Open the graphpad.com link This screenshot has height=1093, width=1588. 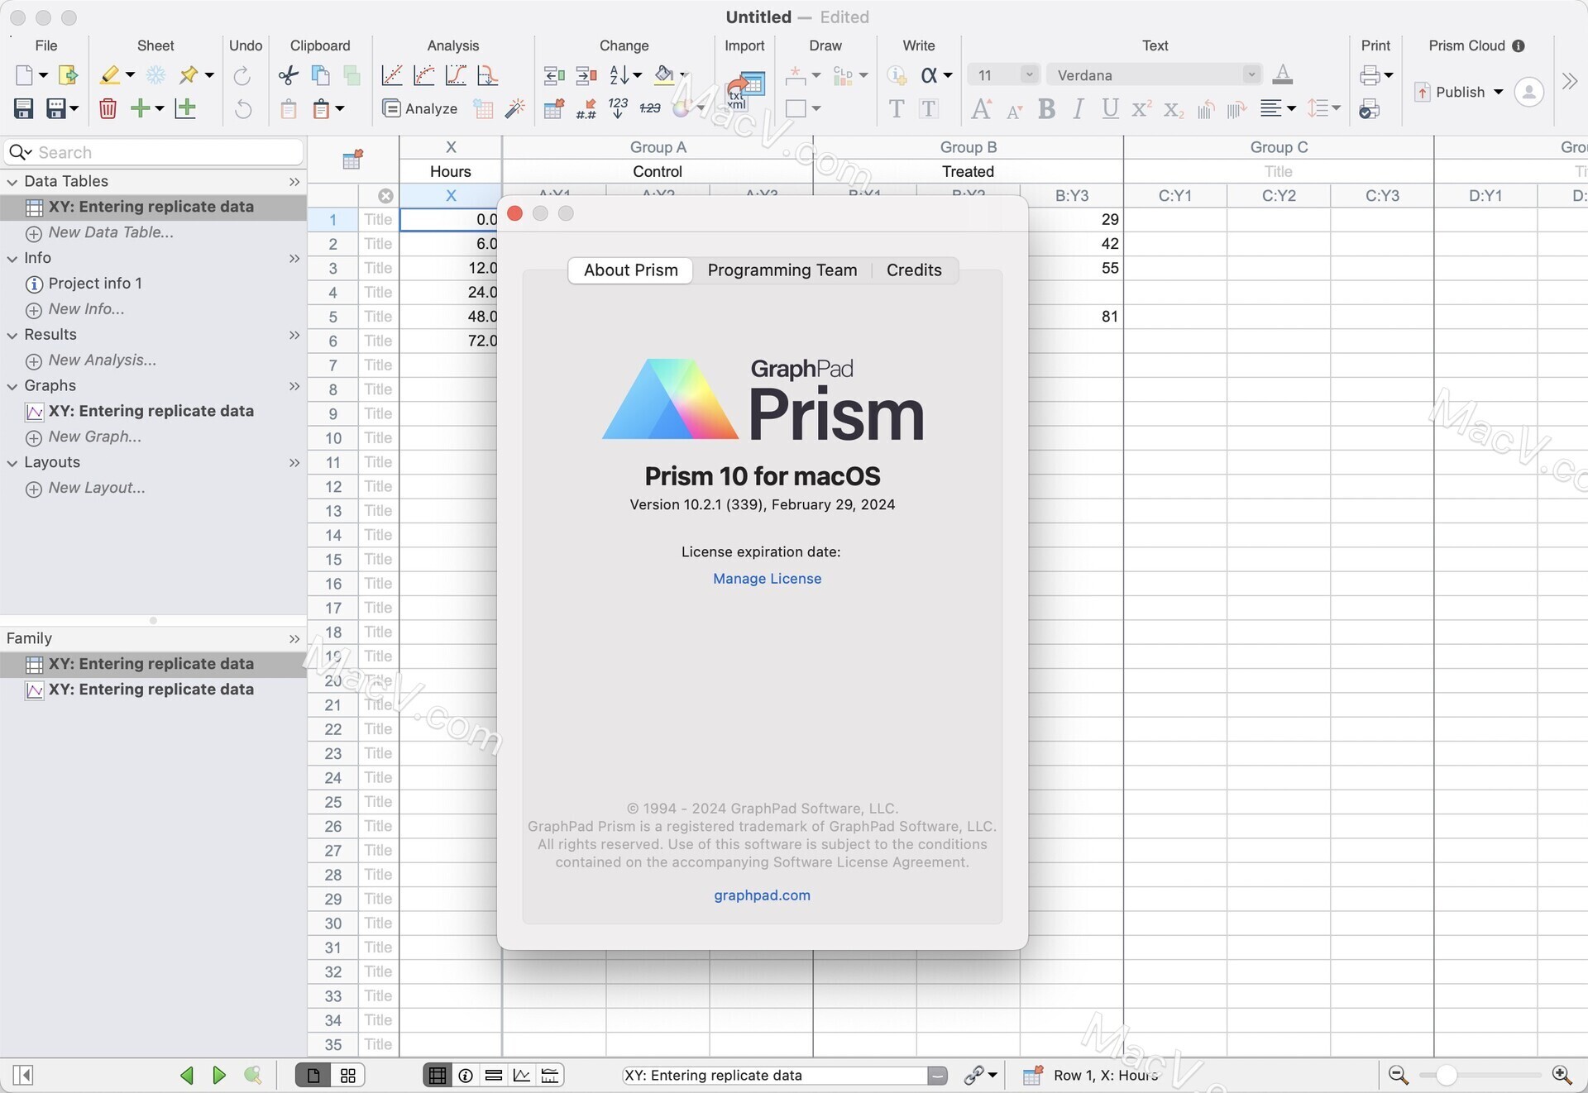[762, 895]
